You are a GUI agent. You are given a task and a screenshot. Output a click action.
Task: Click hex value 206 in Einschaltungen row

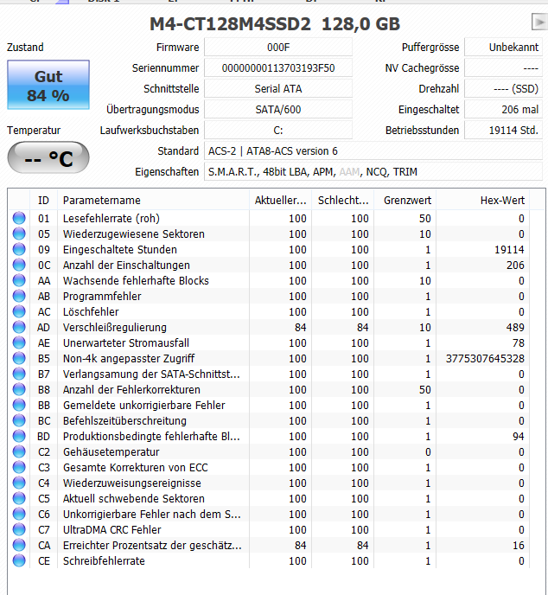pyautogui.click(x=515, y=266)
